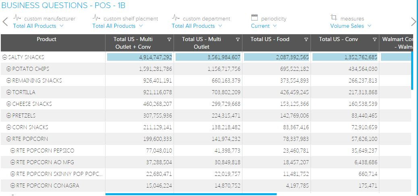Click the custom department pulse icon

coord(176,18)
